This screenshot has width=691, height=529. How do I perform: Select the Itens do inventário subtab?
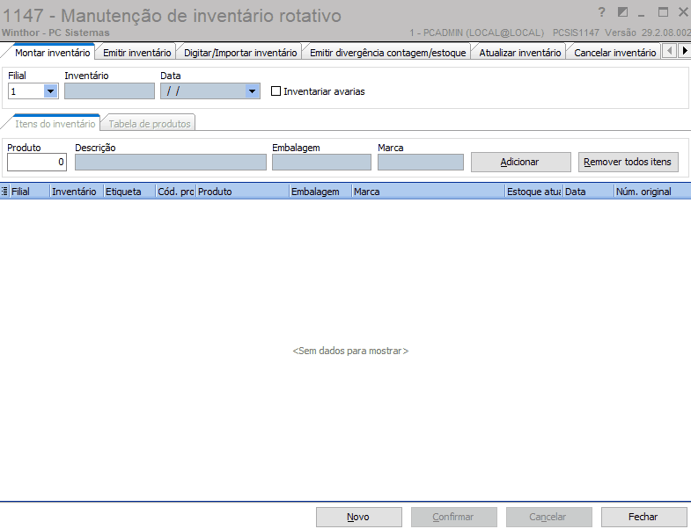click(55, 124)
